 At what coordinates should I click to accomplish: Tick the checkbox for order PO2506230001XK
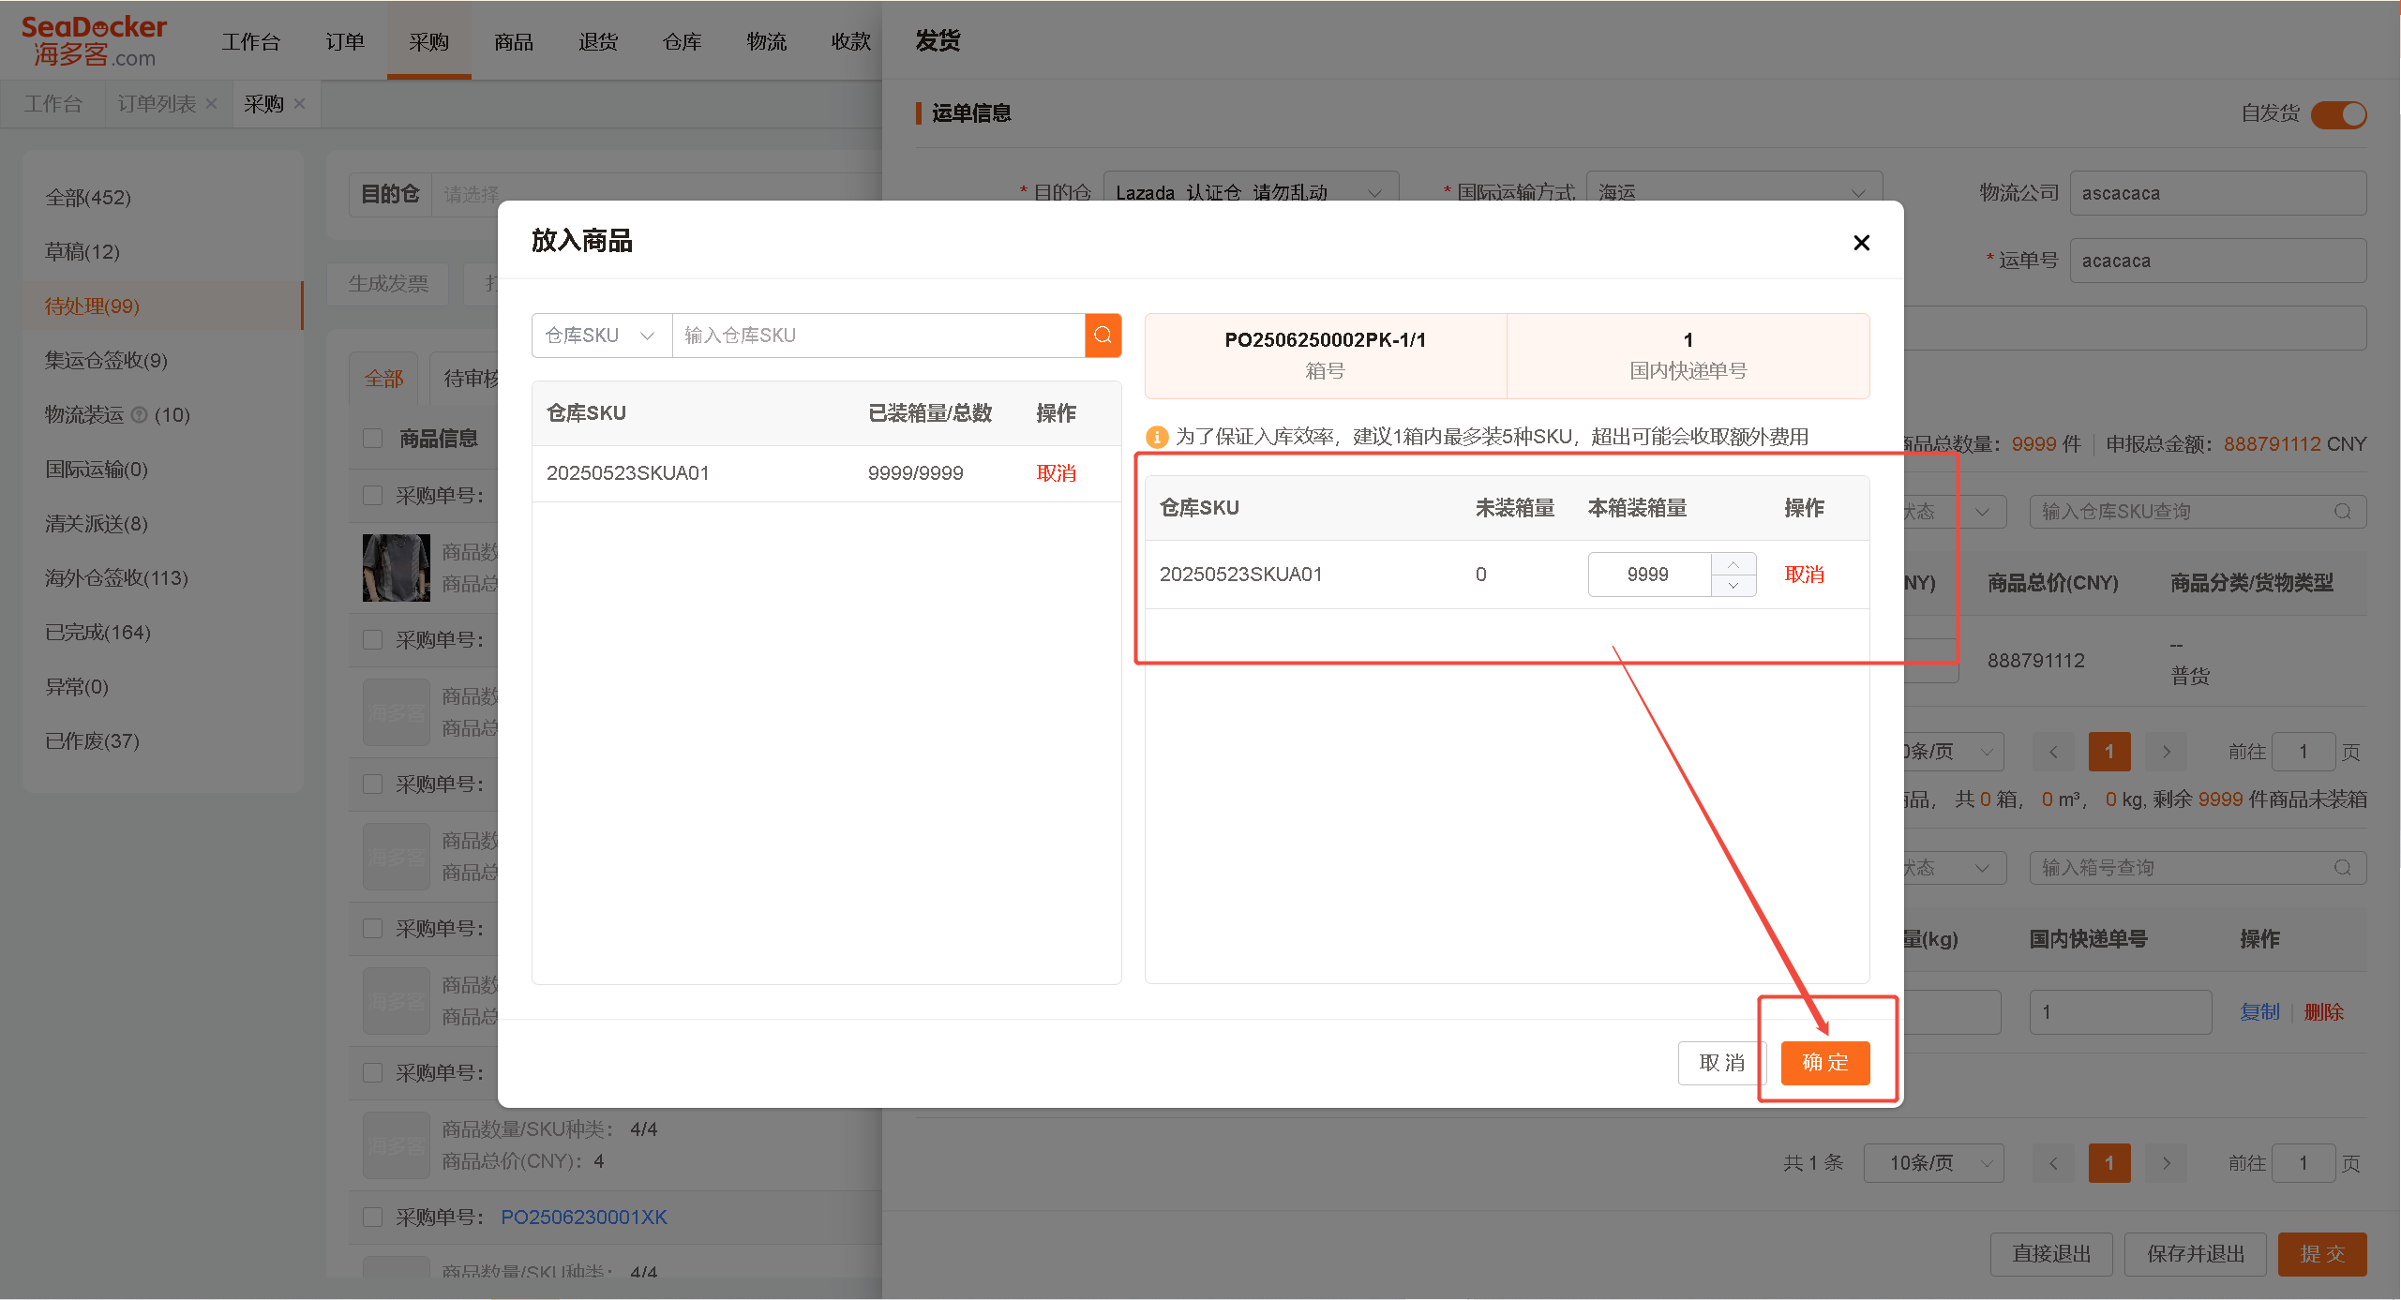[373, 1217]
